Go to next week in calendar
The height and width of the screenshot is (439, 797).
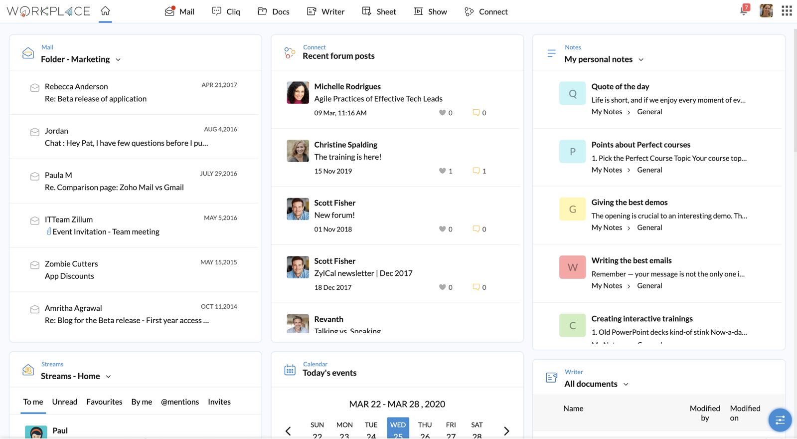coord(506,431)
